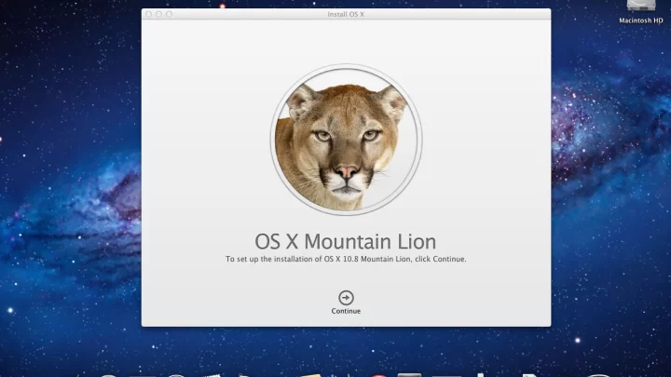The width and height of the screenshot is (671, 377).
Task: Zoom the Install OS X window
Action: pyautogui.click(x=170, y=14)
